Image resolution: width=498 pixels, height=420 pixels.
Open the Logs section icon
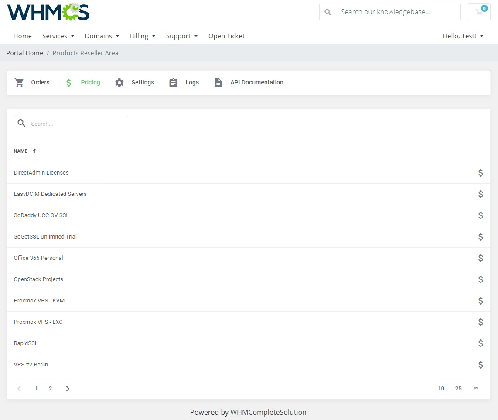point(173,82)
